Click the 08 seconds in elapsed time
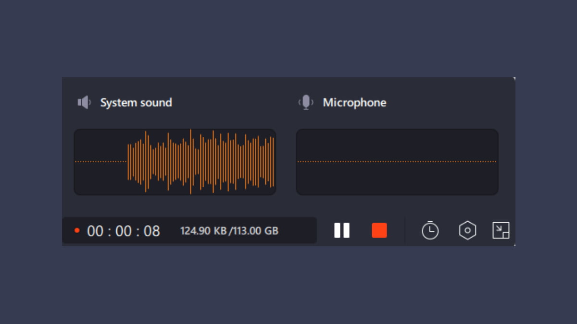577x324 pixels. pyautogui.click(x=152, y=231)
